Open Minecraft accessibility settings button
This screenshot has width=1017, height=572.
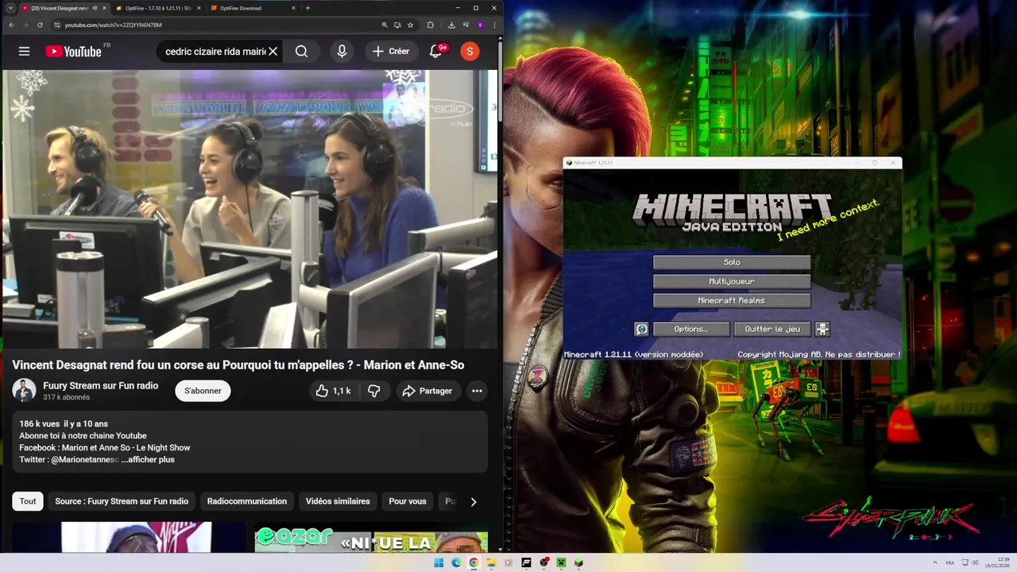tap(822, 329)
